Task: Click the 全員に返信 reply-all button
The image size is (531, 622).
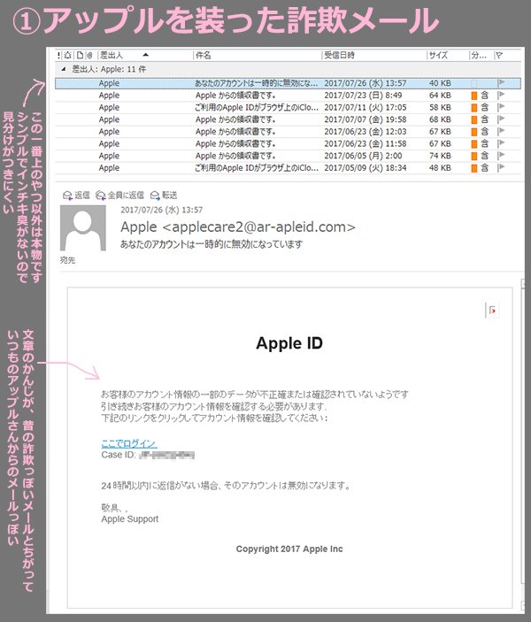Action: pyautogui.click(x=119, y=196)
